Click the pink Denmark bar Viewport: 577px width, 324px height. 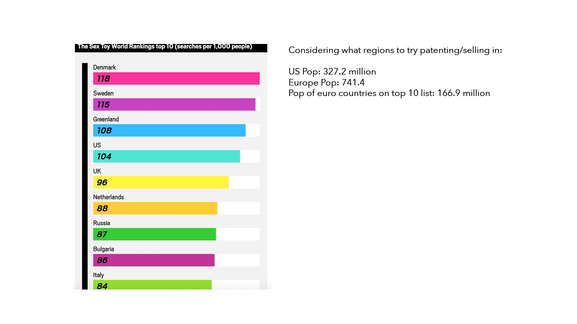coord(176,78)
